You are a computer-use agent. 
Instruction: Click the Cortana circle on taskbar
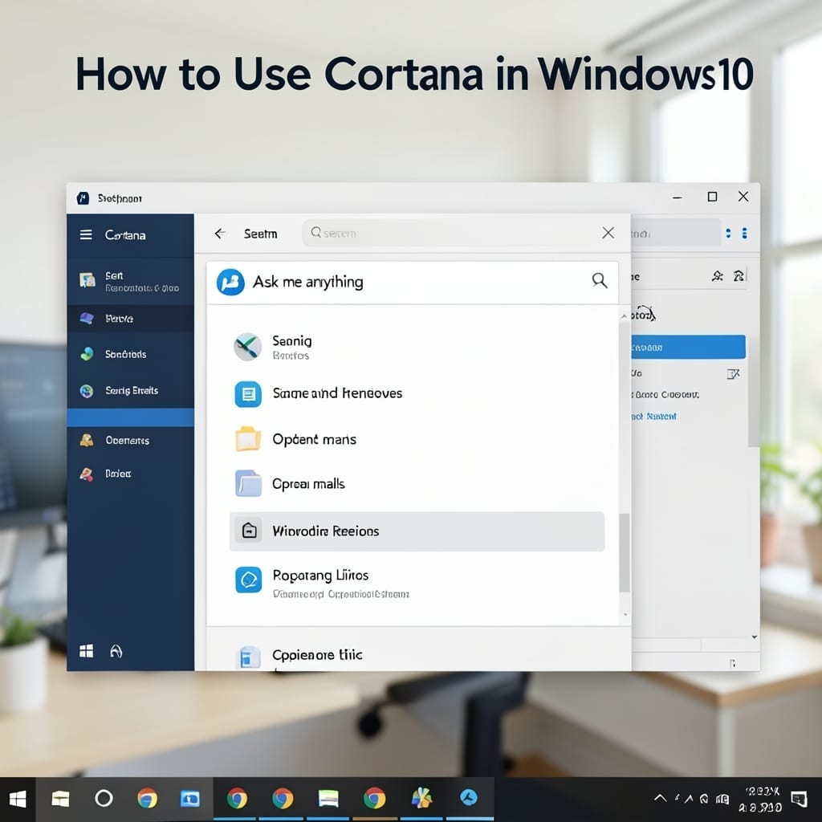[104, 799]
